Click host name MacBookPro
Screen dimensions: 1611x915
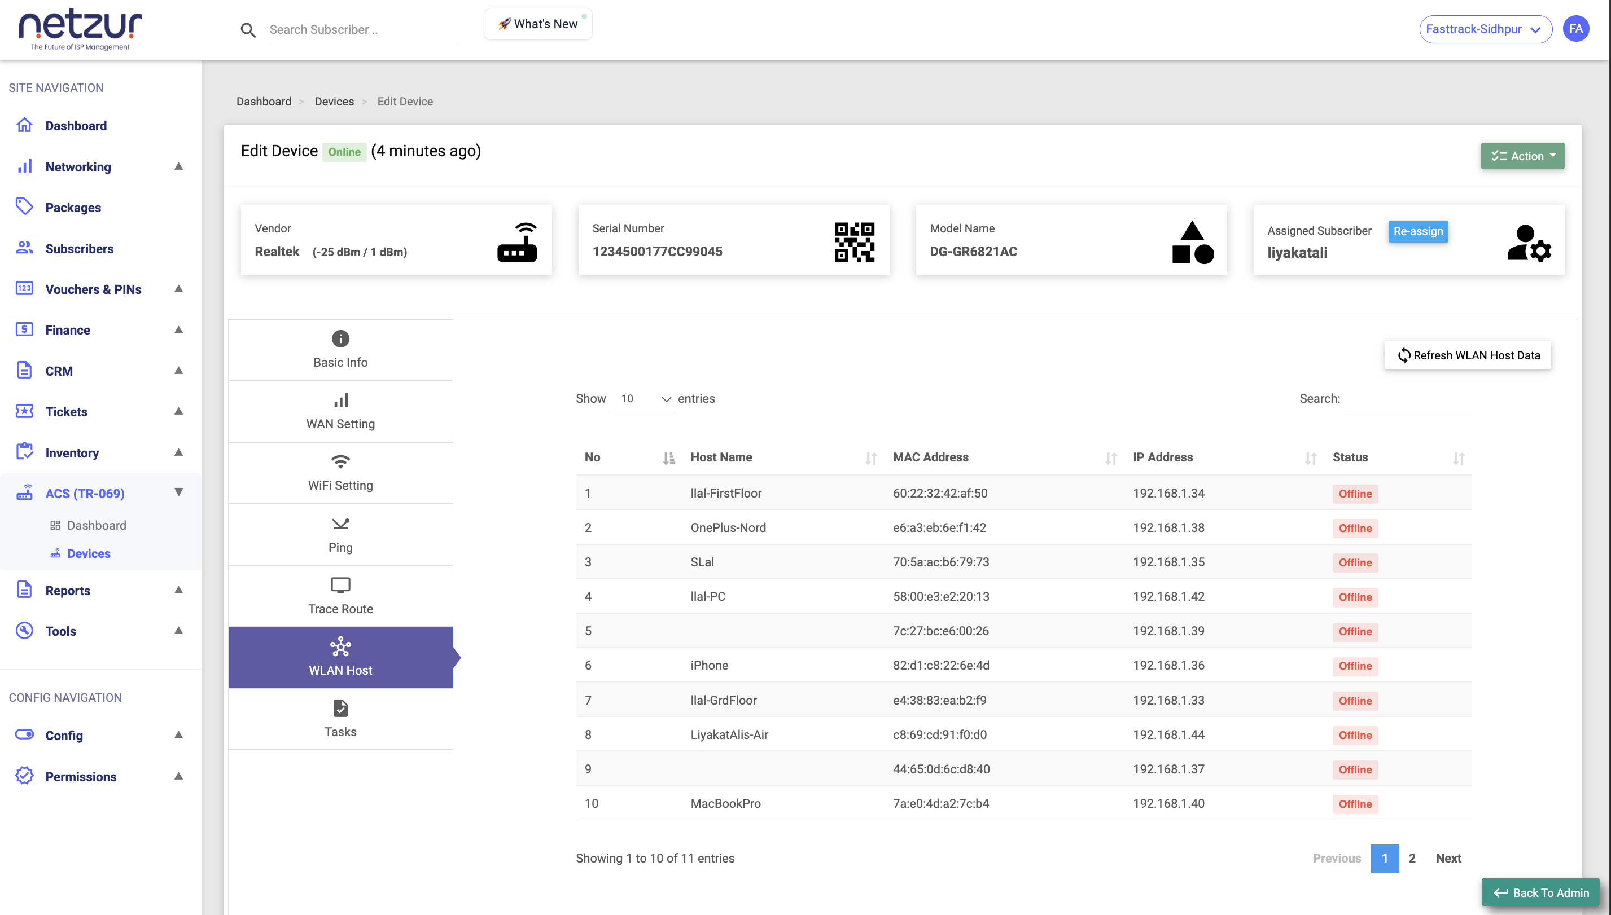(x=725, y=803)
